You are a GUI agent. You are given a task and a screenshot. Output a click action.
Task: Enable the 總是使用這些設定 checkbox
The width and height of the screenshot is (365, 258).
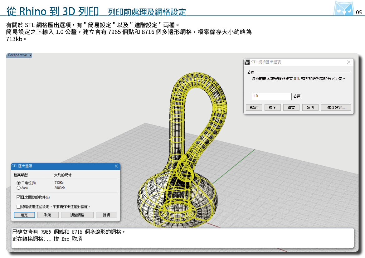pos(19,207)
